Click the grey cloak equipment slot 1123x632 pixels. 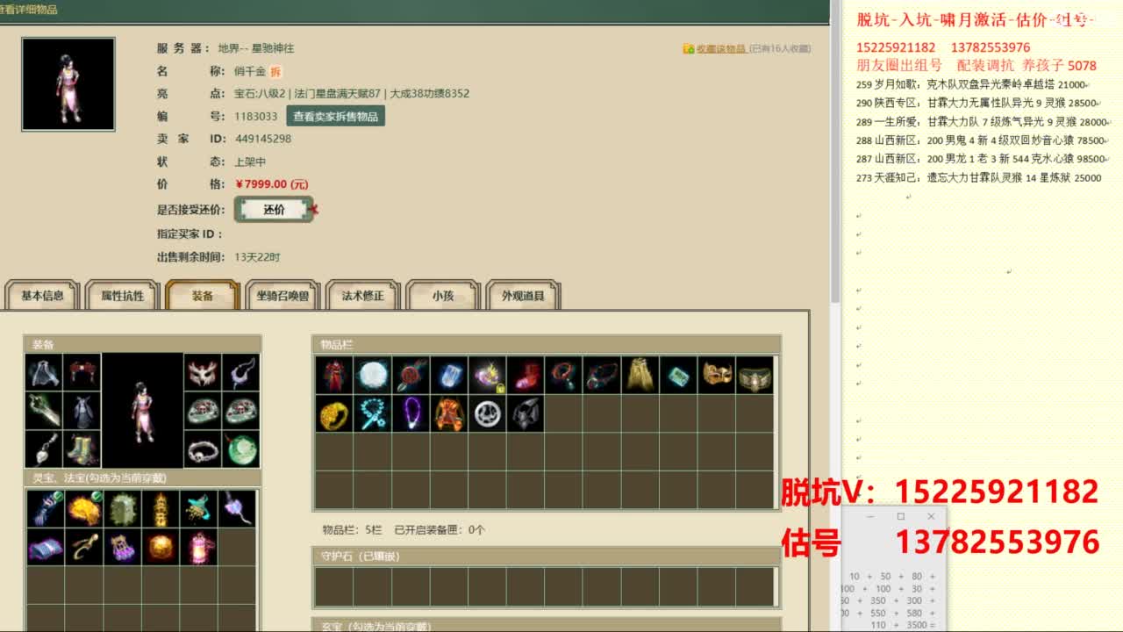[44, 372]
